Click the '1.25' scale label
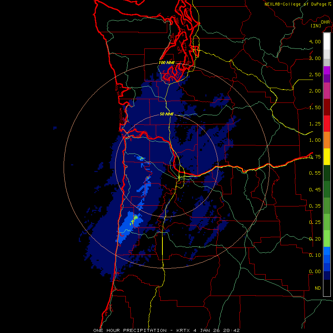Image resolution: width=333 pixels, height=333 pixels. pos(315,124)
